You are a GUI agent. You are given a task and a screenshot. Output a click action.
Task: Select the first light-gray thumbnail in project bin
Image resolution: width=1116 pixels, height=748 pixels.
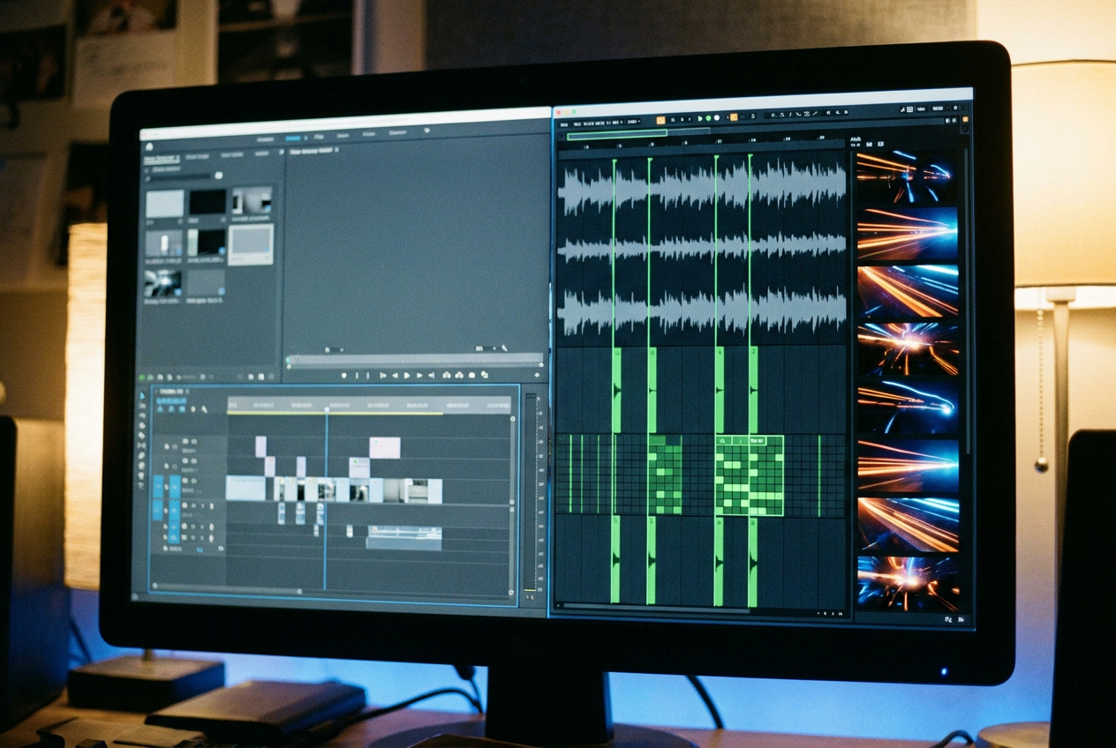coord(164,204)
